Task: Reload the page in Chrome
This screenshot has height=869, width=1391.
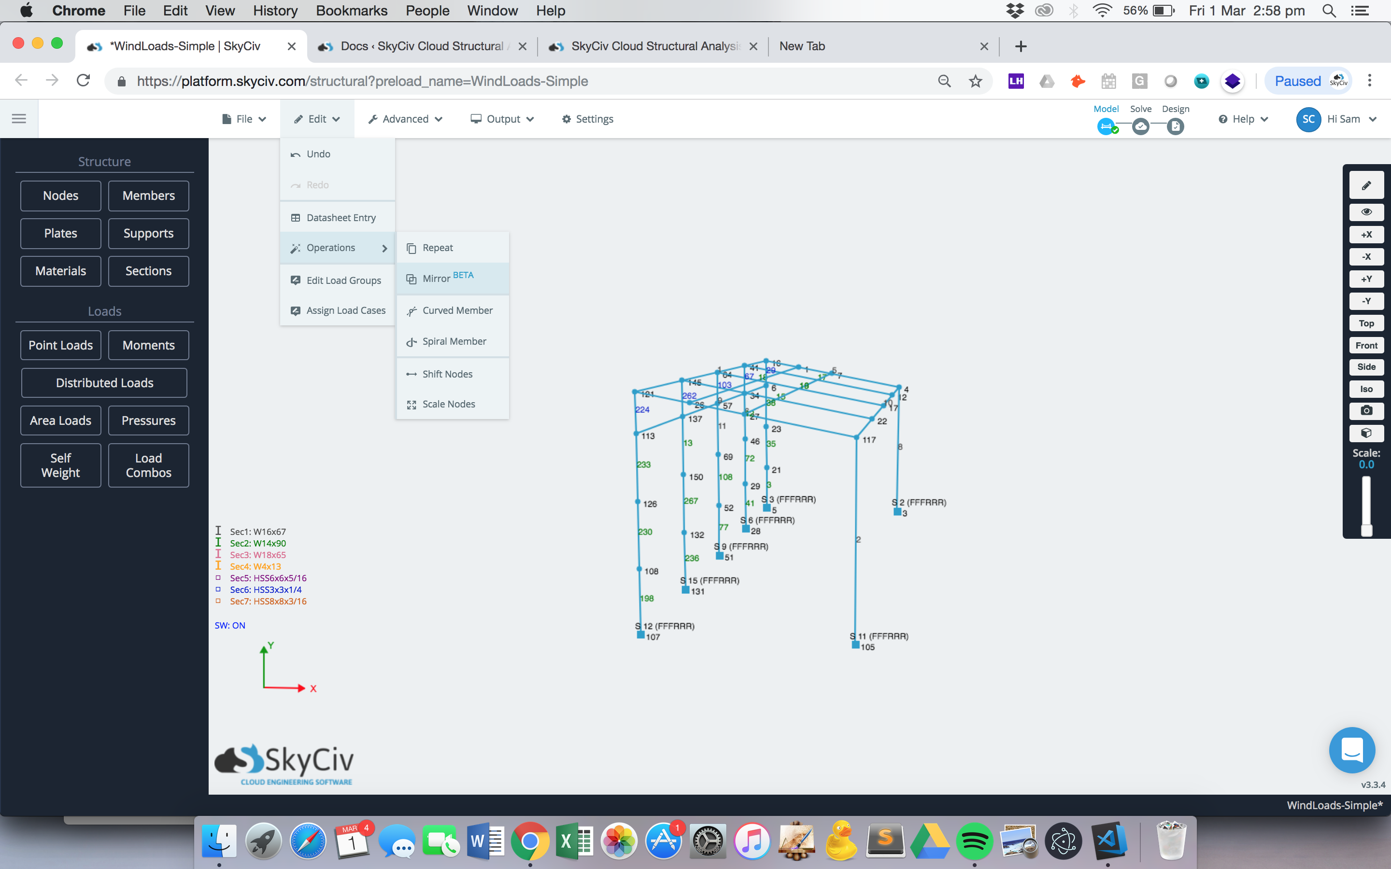Action: (x=84, y=81)
